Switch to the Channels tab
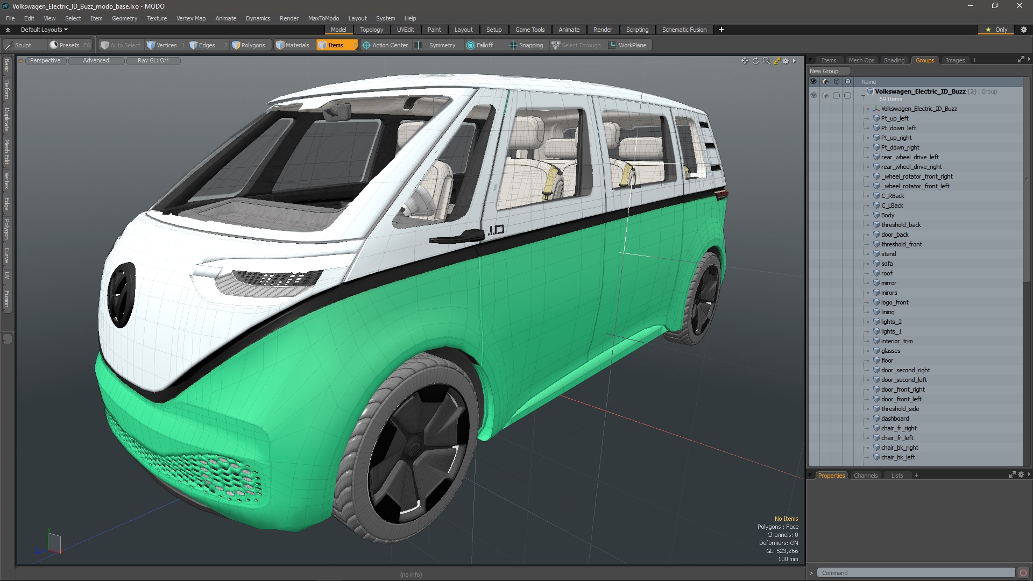This screenshot has width=1033, height=581. pos(865,476)
